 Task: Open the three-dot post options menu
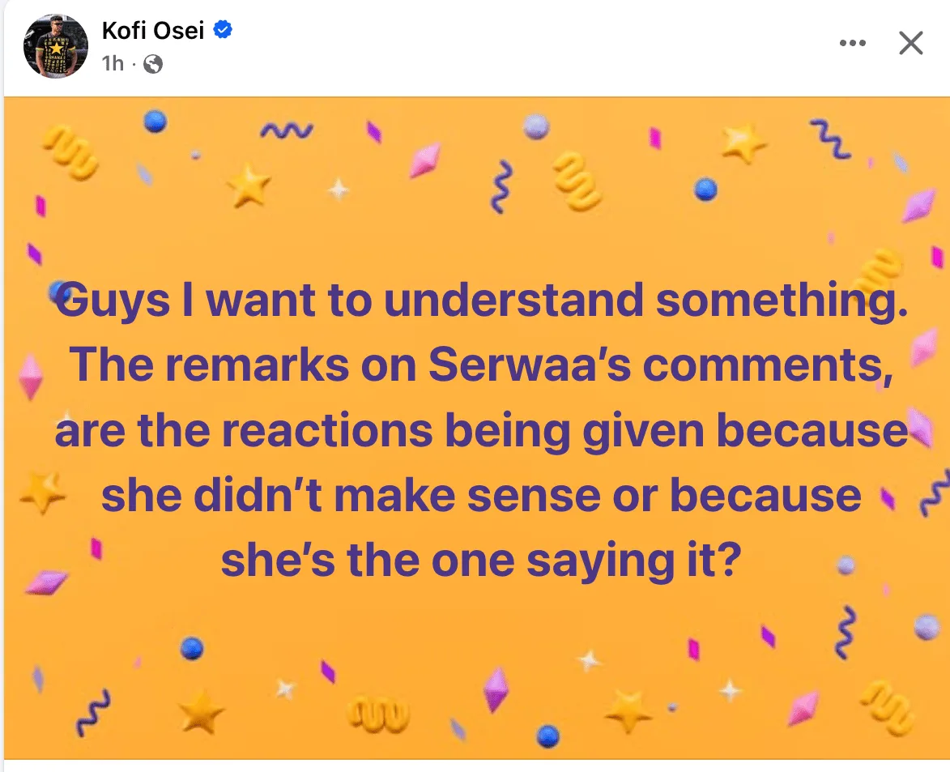[853, 43]
